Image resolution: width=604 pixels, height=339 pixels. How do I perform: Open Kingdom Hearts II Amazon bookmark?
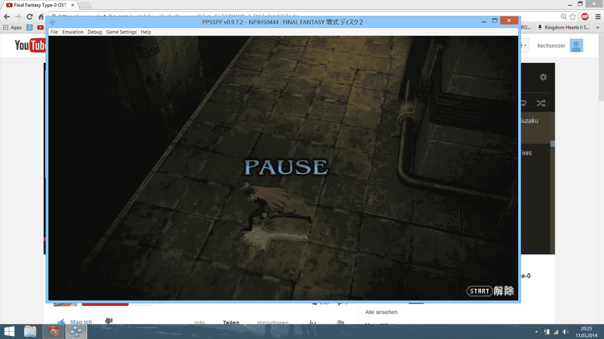coord(563,27)
